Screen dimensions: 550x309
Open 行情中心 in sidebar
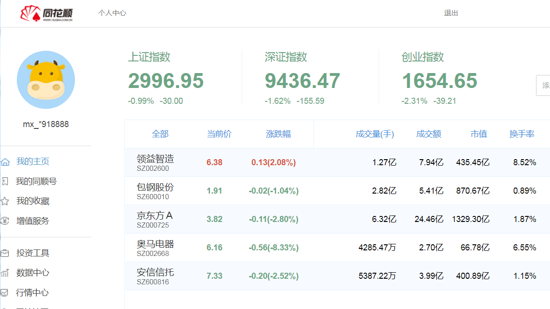(x=32, y=293)
